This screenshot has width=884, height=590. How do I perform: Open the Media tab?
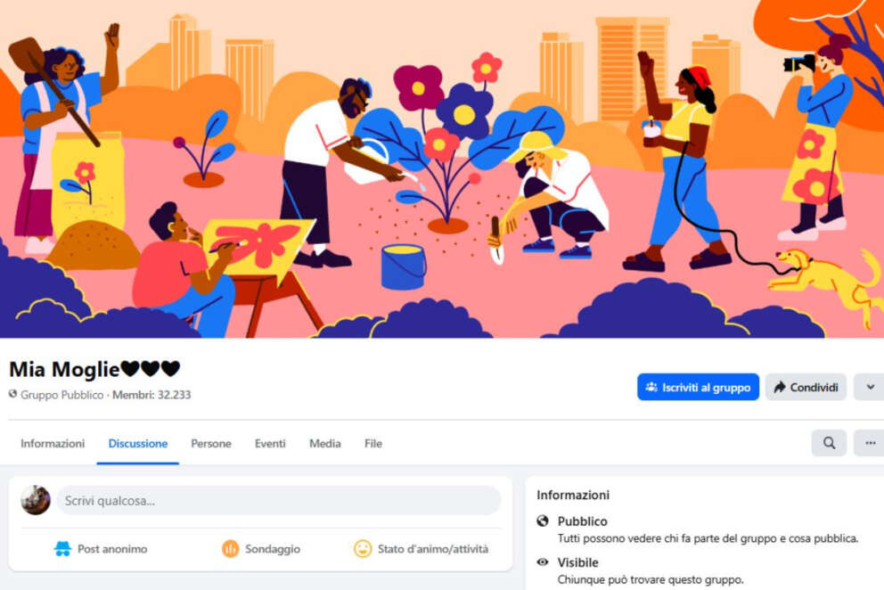click(325, 443)
